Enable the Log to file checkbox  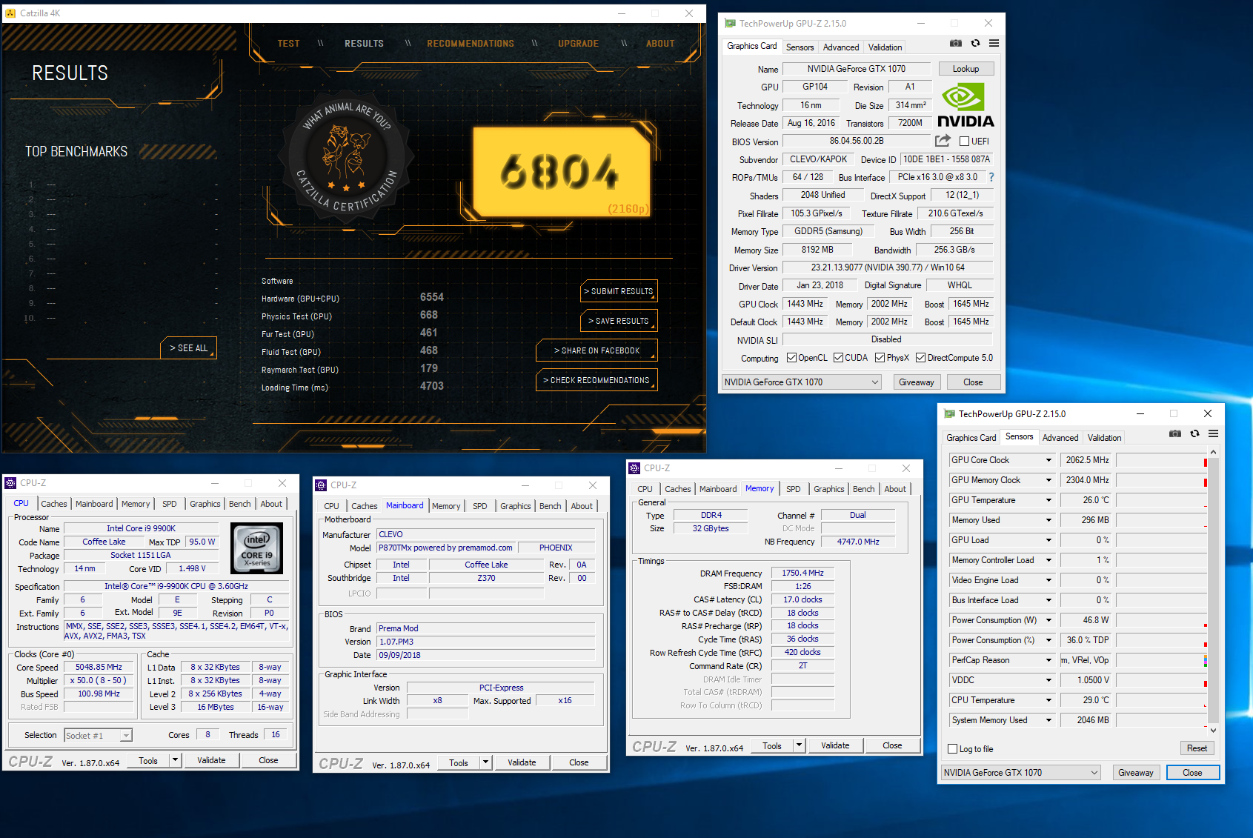953,749
